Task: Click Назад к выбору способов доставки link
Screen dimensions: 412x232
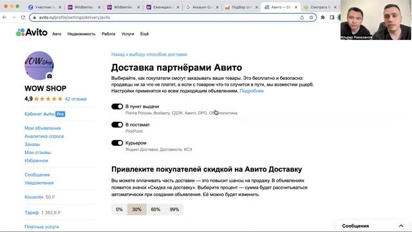Action: click(x=149, y=54)
